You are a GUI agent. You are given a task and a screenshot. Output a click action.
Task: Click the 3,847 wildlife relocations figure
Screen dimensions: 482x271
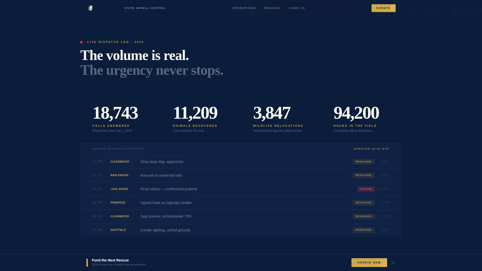tap(272, 113)
